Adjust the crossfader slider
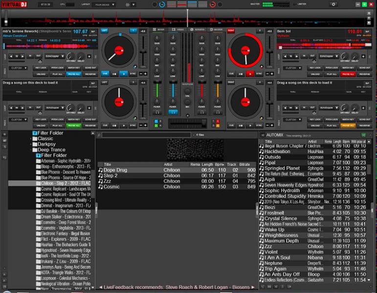This screenshot has height=293, width=377. [x=187, y=123]
